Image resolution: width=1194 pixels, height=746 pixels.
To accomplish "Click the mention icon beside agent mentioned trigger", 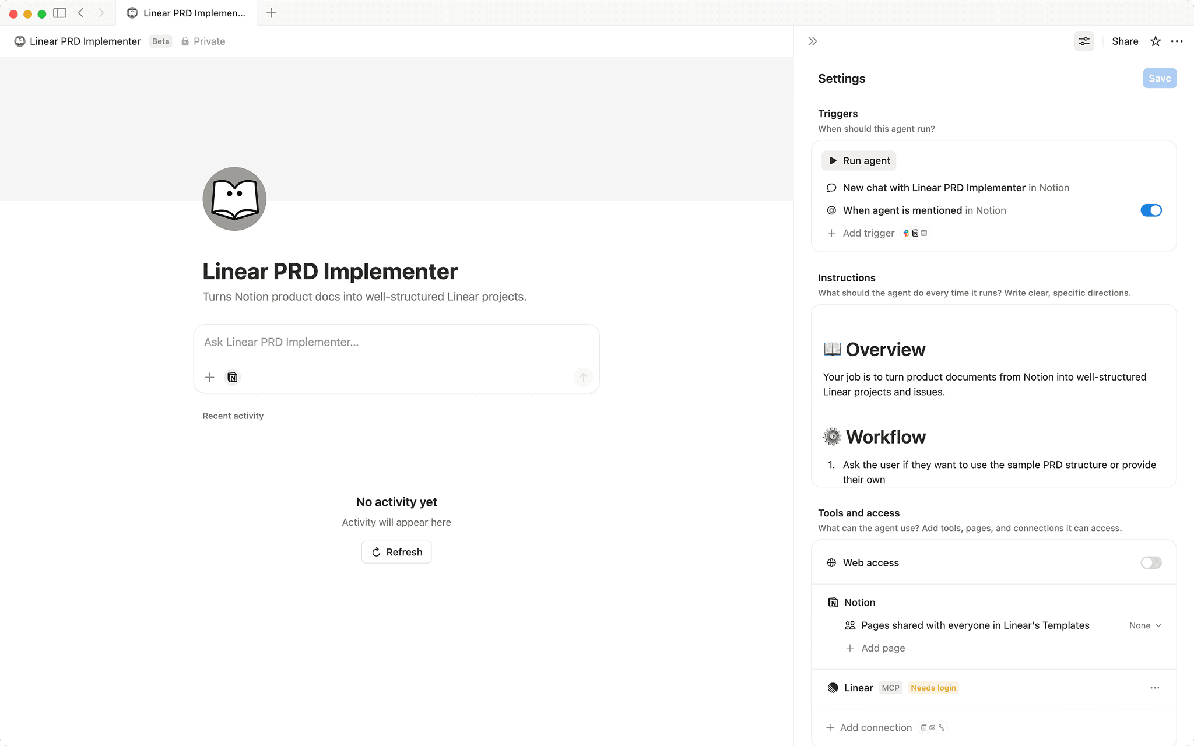I will click(831, 210).
